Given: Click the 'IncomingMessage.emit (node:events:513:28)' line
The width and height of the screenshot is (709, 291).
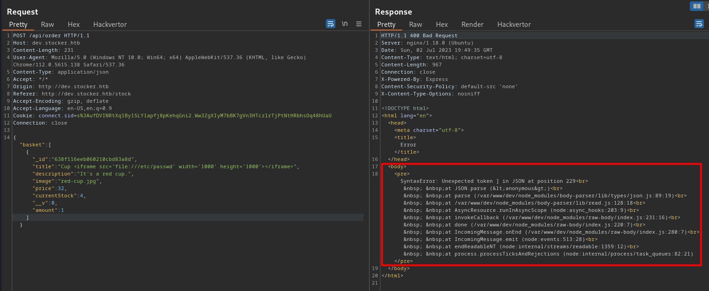Looking at the screenshot, I should (501, 239).
